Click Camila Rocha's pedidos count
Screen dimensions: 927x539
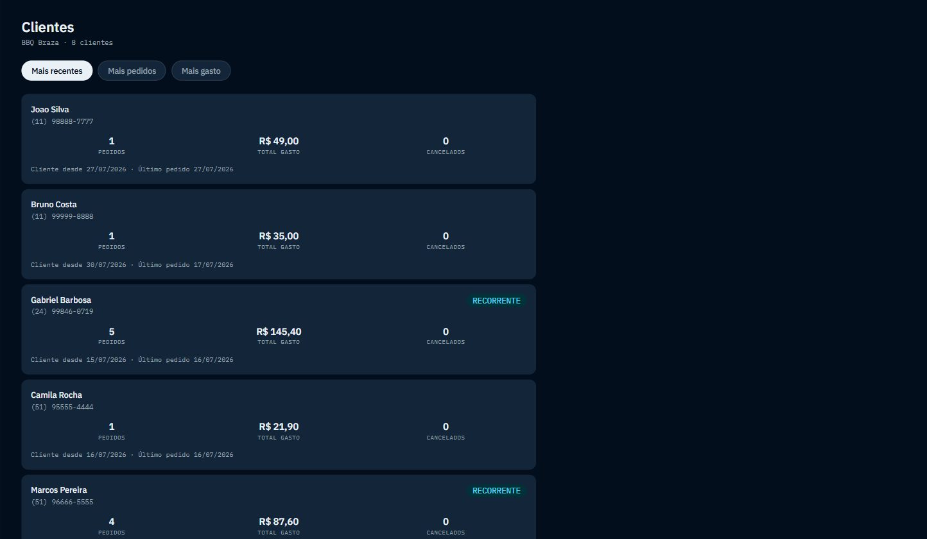pos(112,427)
